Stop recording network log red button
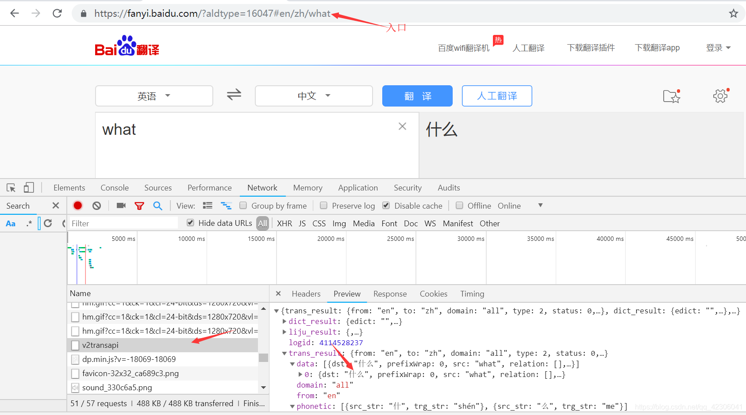 78,206
